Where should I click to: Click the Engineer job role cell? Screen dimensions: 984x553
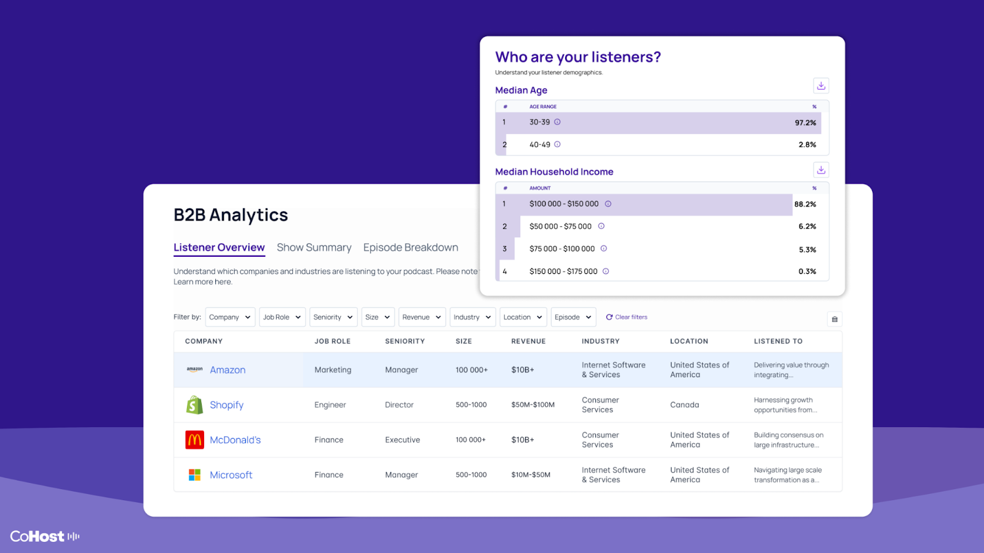point(330,405)
